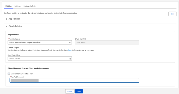Click the Cancel button
Image resolution: width=179 pixels, height=94 pixels.
tap(70, 91)
